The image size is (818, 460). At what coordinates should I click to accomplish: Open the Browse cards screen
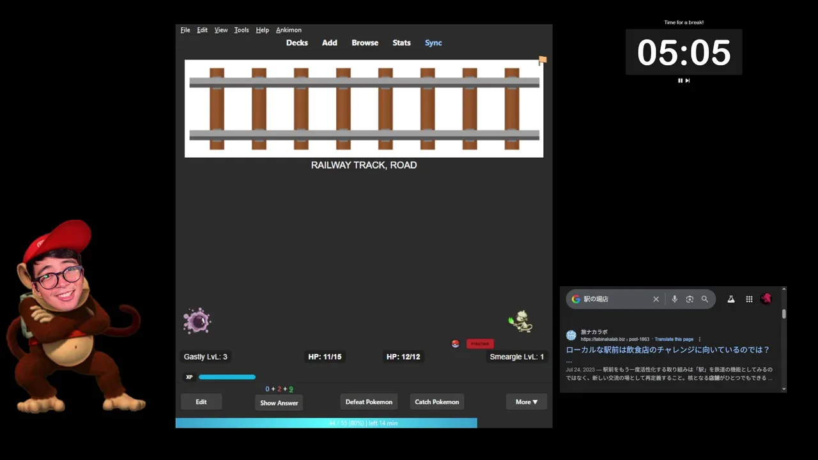[x=365, y=43]
